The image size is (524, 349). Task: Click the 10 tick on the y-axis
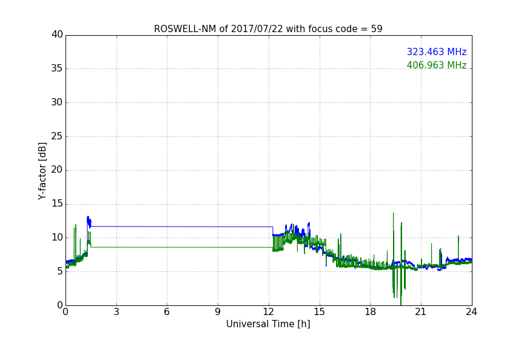[57, 238]
